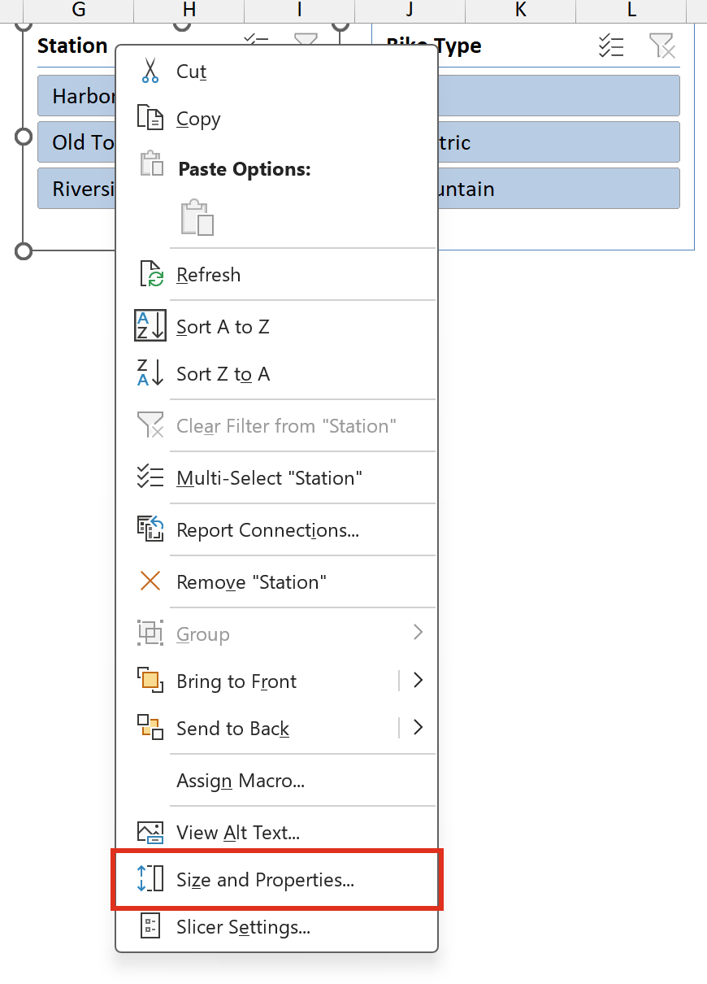Click the Report Connections icon
Image resolution: width=707 pixels, height=984 pixels.
point(150,529)
